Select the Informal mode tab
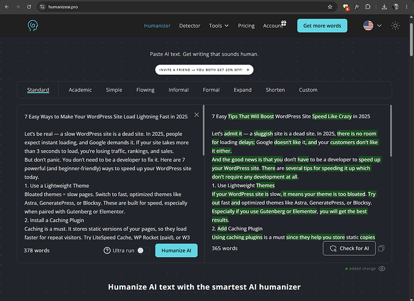Viewport: 414px width, 301px height. [x=179, y=90]
